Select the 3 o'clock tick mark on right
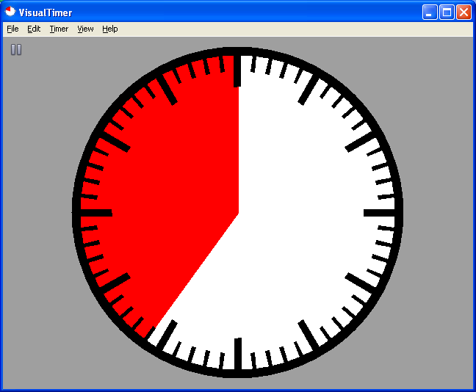 tap(379, 213)
